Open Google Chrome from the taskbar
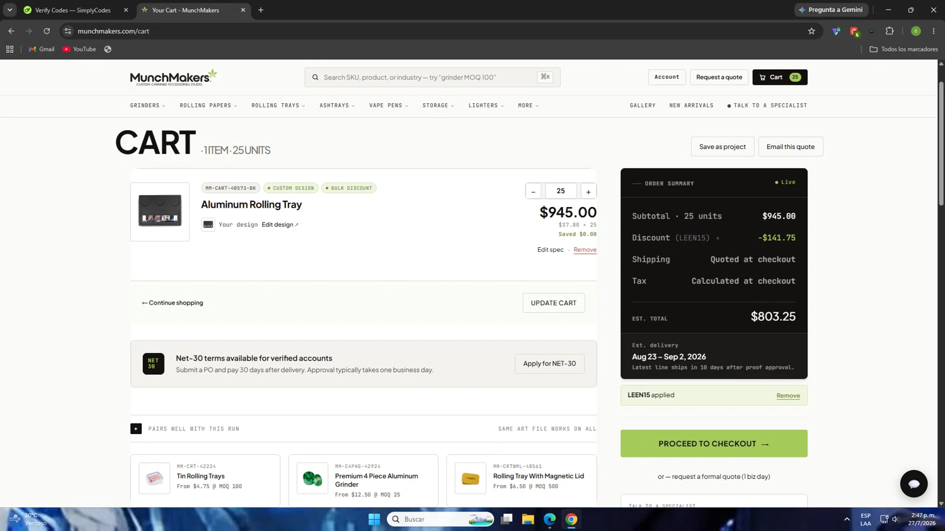 tap(571, 519)
